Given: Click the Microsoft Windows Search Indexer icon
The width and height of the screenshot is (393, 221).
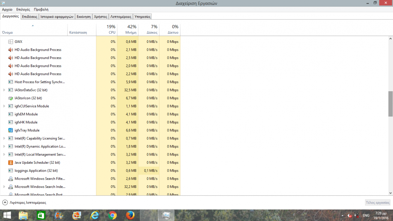Looking at the screenshot, I should tap(10, 187).
